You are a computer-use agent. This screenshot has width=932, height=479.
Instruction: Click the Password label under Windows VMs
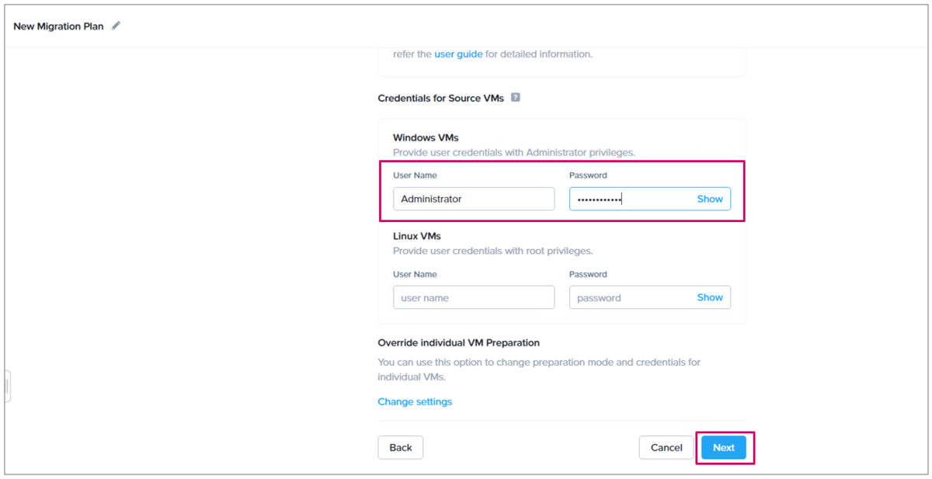click(x=588, y=175)
